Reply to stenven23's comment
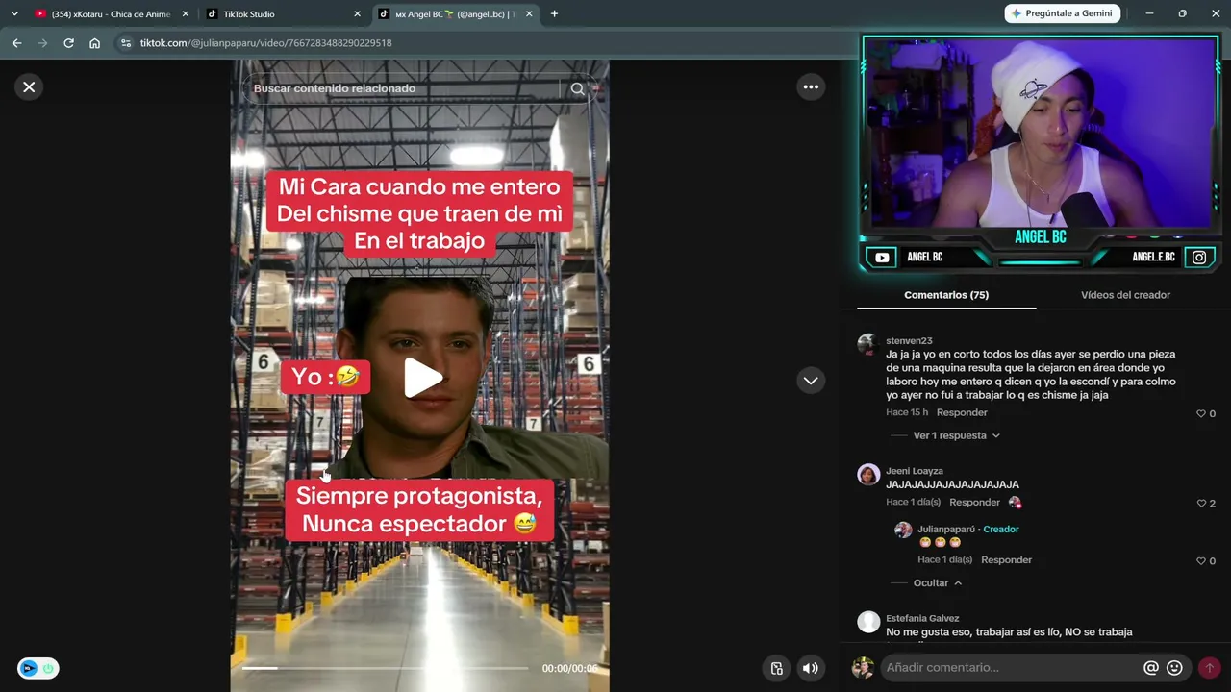Viewport: 1231px width, 692px height. (962, 412)
